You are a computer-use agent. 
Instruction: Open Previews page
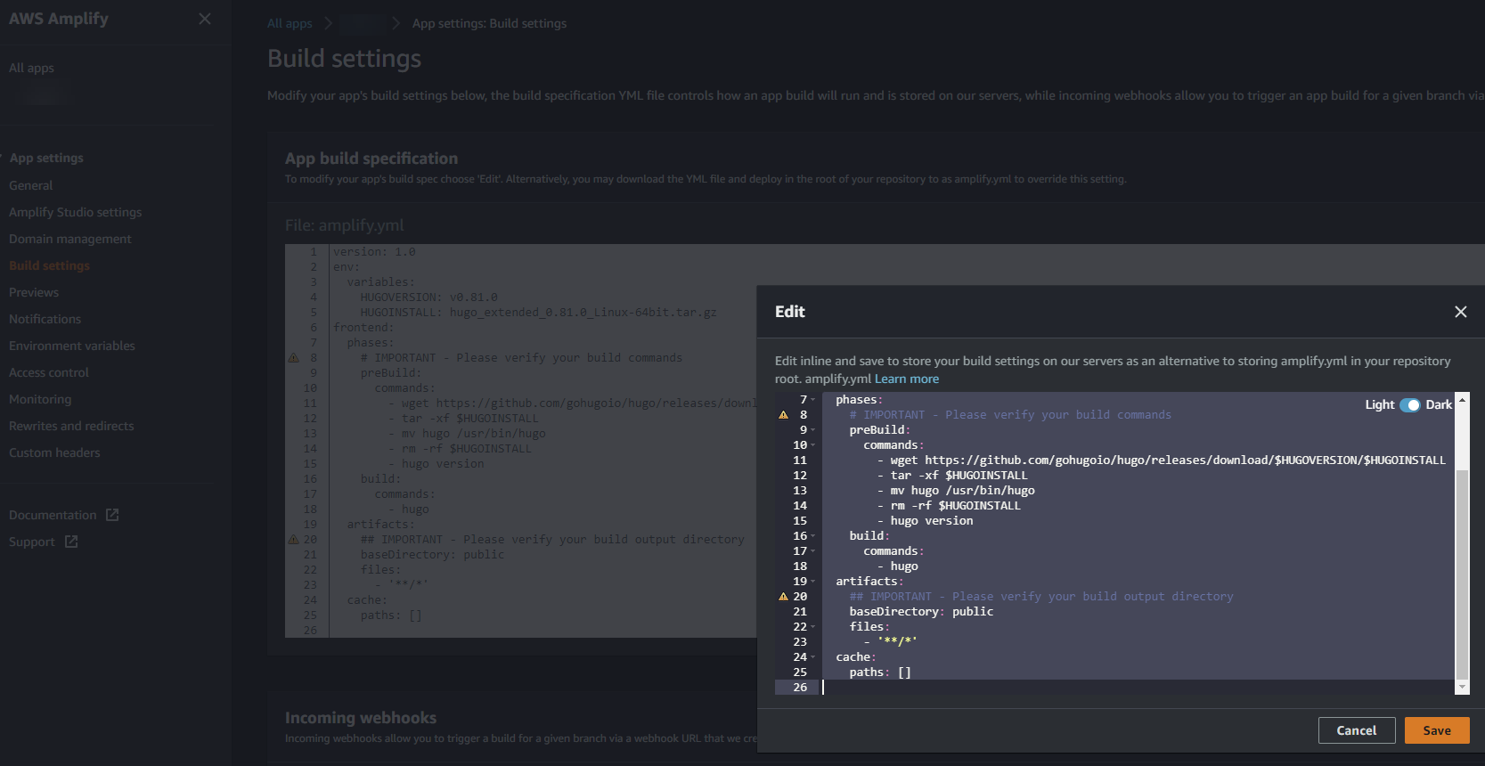click(x=34, y=292)
